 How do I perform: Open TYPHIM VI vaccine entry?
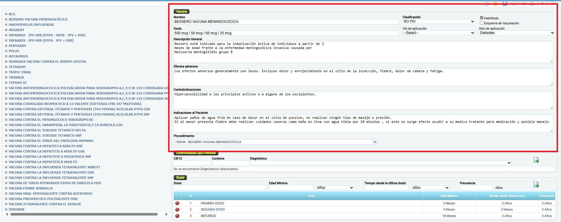click(x=17, y=83)
